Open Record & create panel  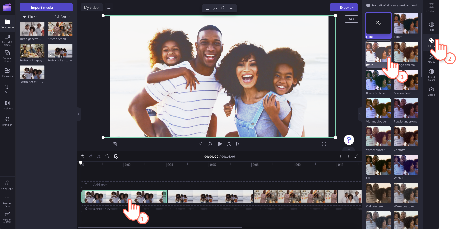(7, 40)
